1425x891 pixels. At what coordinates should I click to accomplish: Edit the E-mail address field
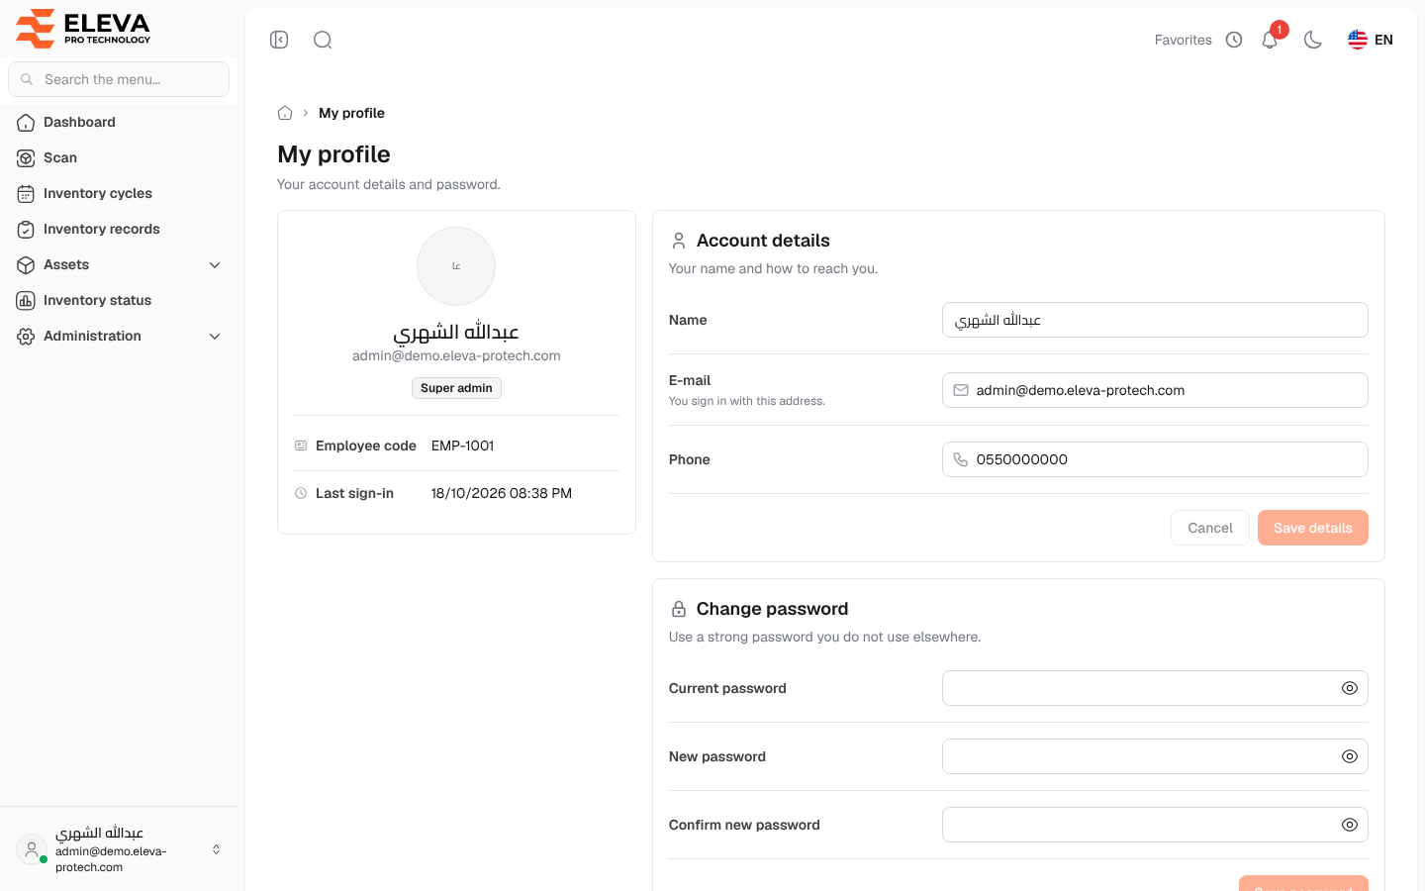(1155, 390)
